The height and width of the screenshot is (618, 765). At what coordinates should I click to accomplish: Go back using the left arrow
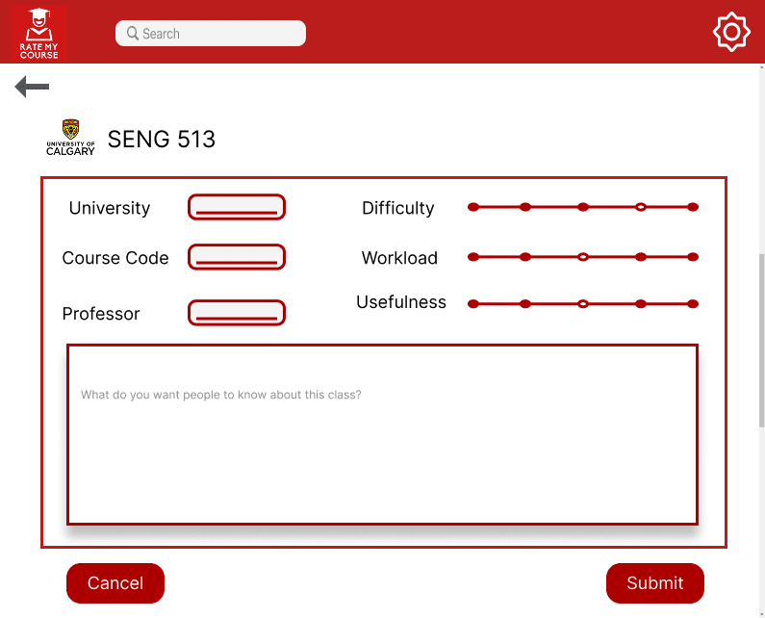(x=32, y=88)
